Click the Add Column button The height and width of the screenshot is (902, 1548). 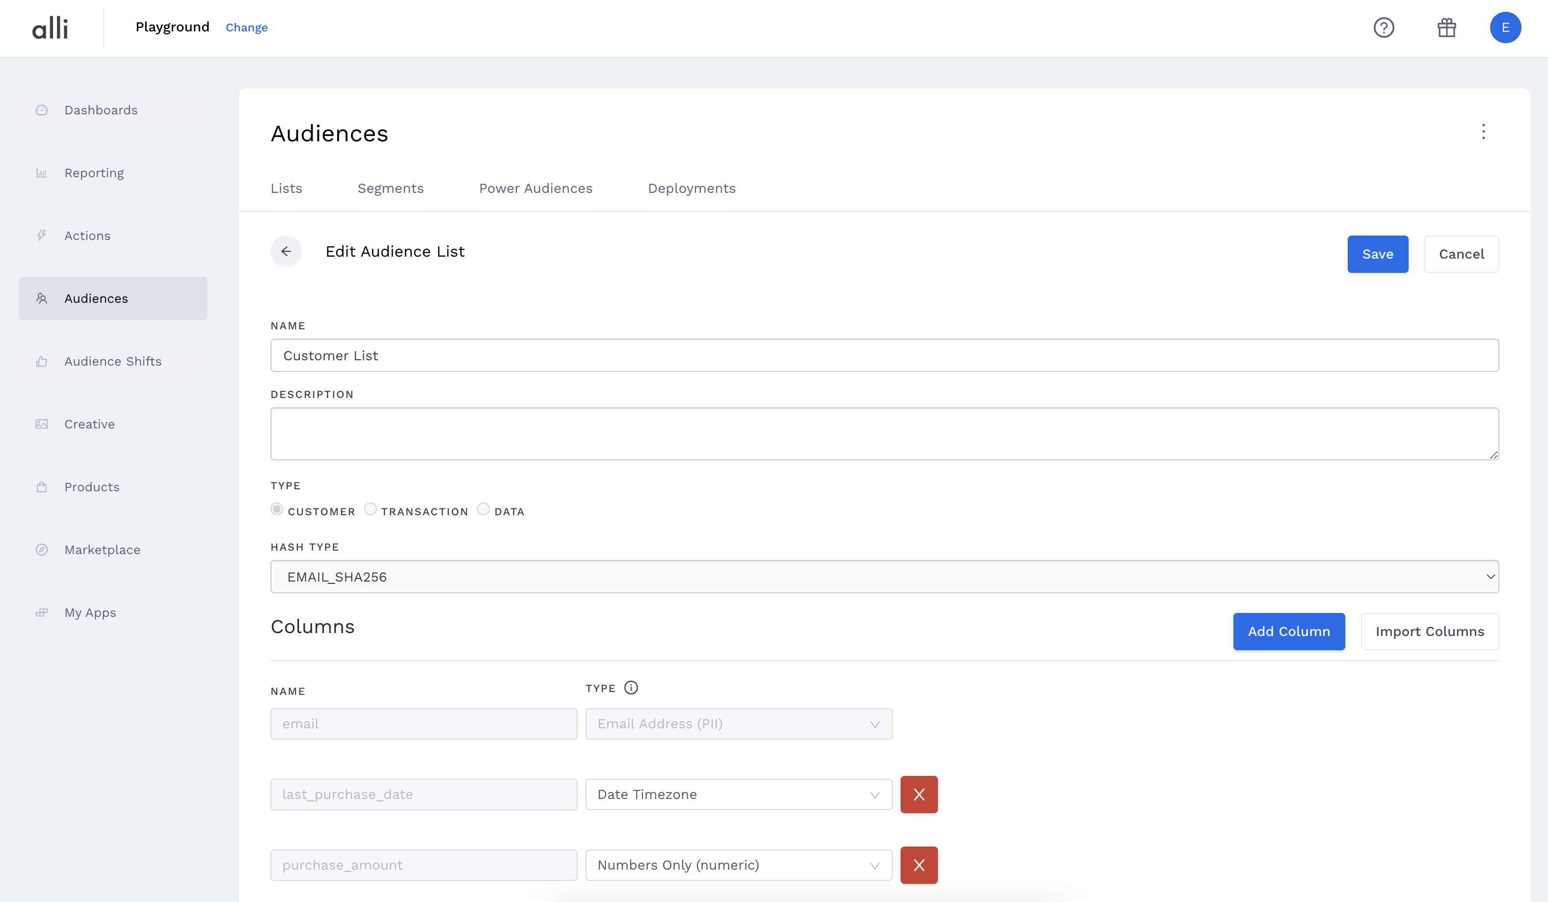[x=1288, y=631]
